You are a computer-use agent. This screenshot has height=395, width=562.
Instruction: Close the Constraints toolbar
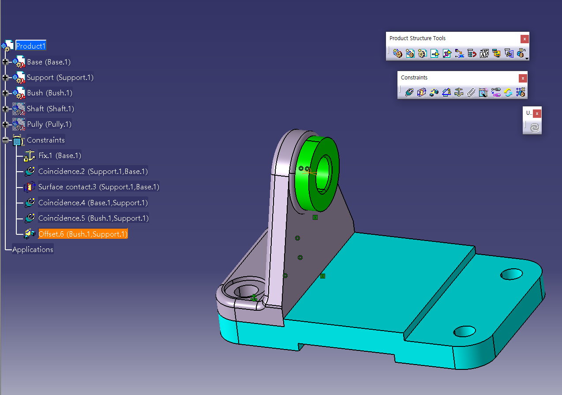click(x=523, y=78)
